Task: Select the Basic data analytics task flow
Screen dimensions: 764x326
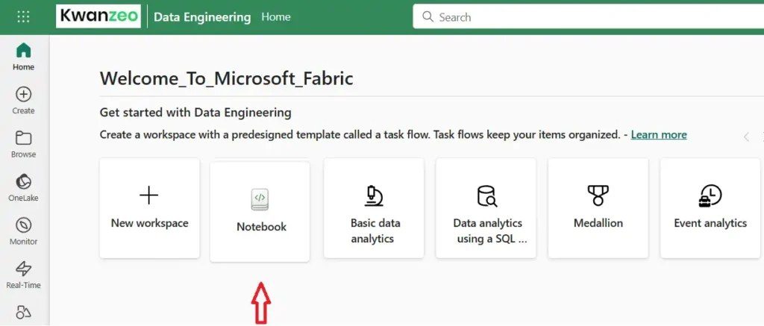Action: point(374,208)
